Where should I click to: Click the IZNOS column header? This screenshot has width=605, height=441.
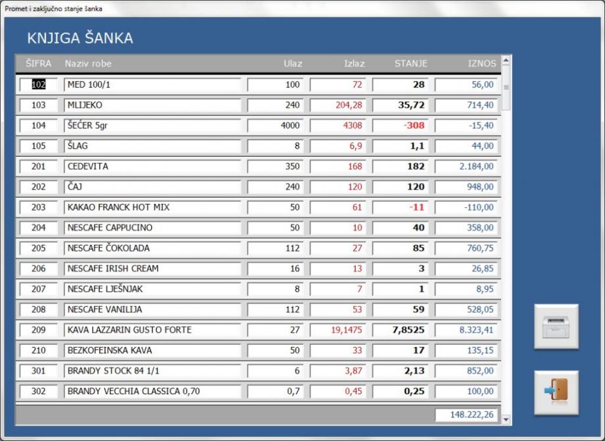[x=482, y=63]
